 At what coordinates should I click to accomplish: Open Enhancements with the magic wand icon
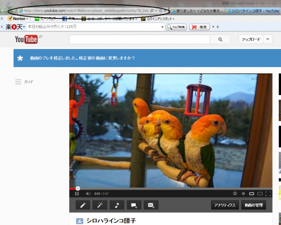[x=100, y=205]
